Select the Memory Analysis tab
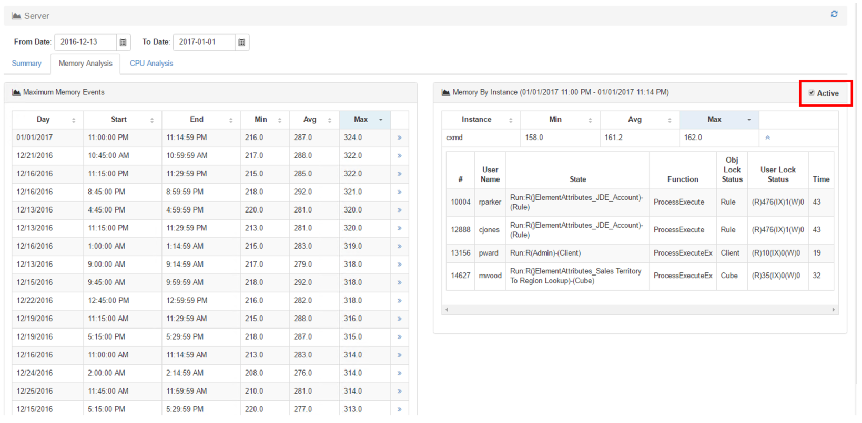 [85, 64]
